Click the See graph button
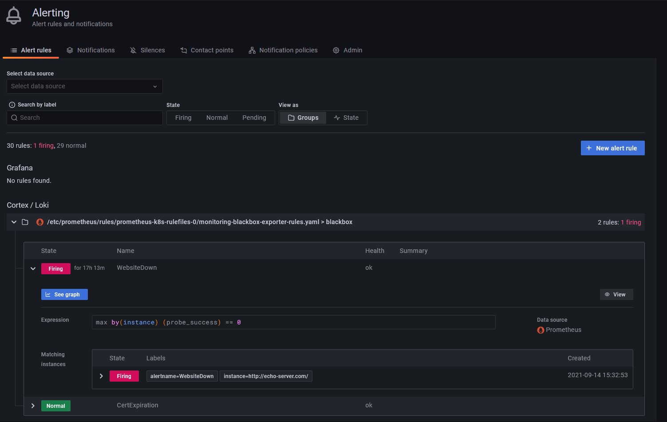Screen dimensions: 667x422 (64, 294)
